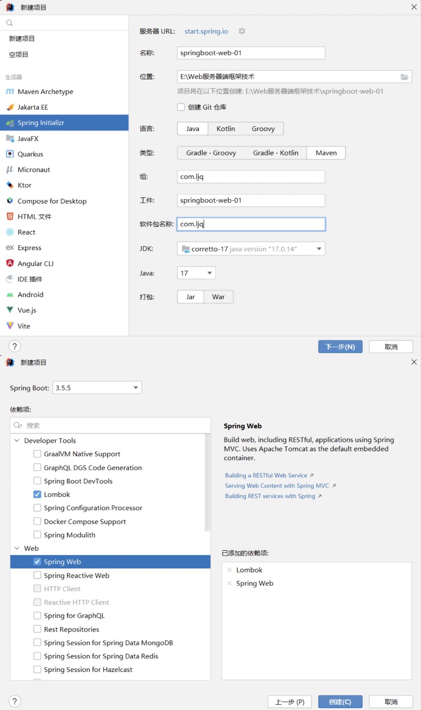Click the search magnifier in top dialog

point(10,23)
